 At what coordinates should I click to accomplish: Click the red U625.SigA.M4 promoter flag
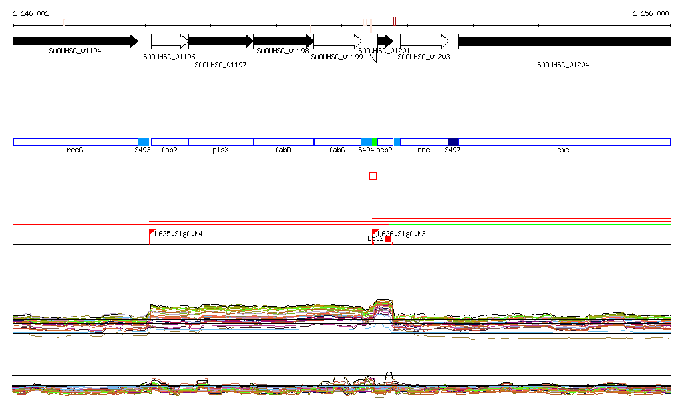click(152, 232)
